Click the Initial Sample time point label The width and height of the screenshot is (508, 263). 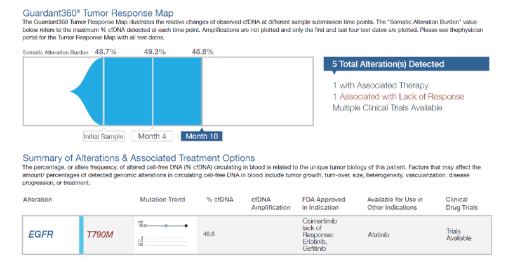tap(104, 136)
